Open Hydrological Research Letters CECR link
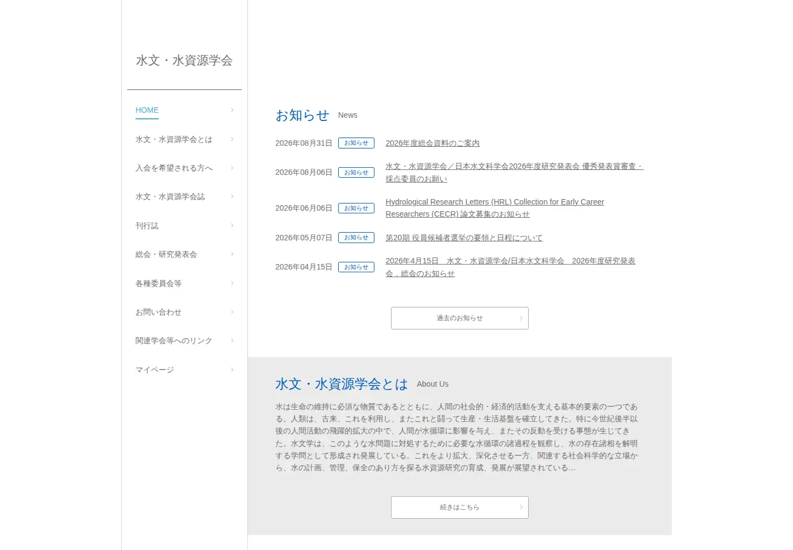This screenshot has width=793, height=550. pyautogui.click(x=495, y=208)
